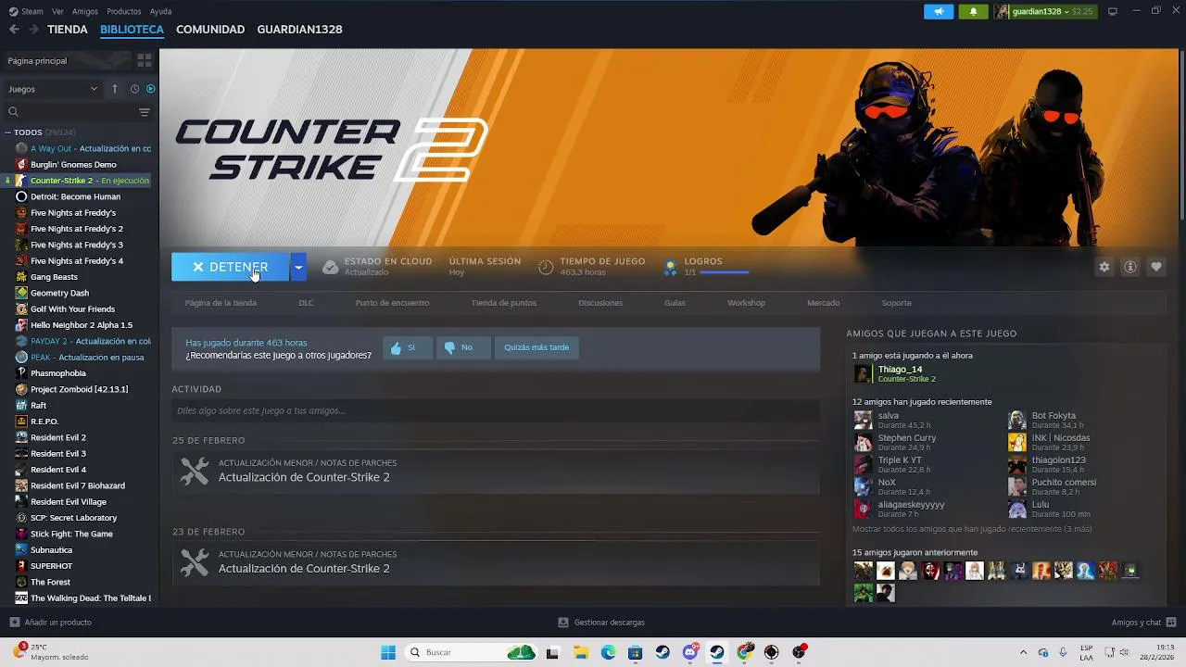Go forward with the navigation arrow

[x=33, y=29]
